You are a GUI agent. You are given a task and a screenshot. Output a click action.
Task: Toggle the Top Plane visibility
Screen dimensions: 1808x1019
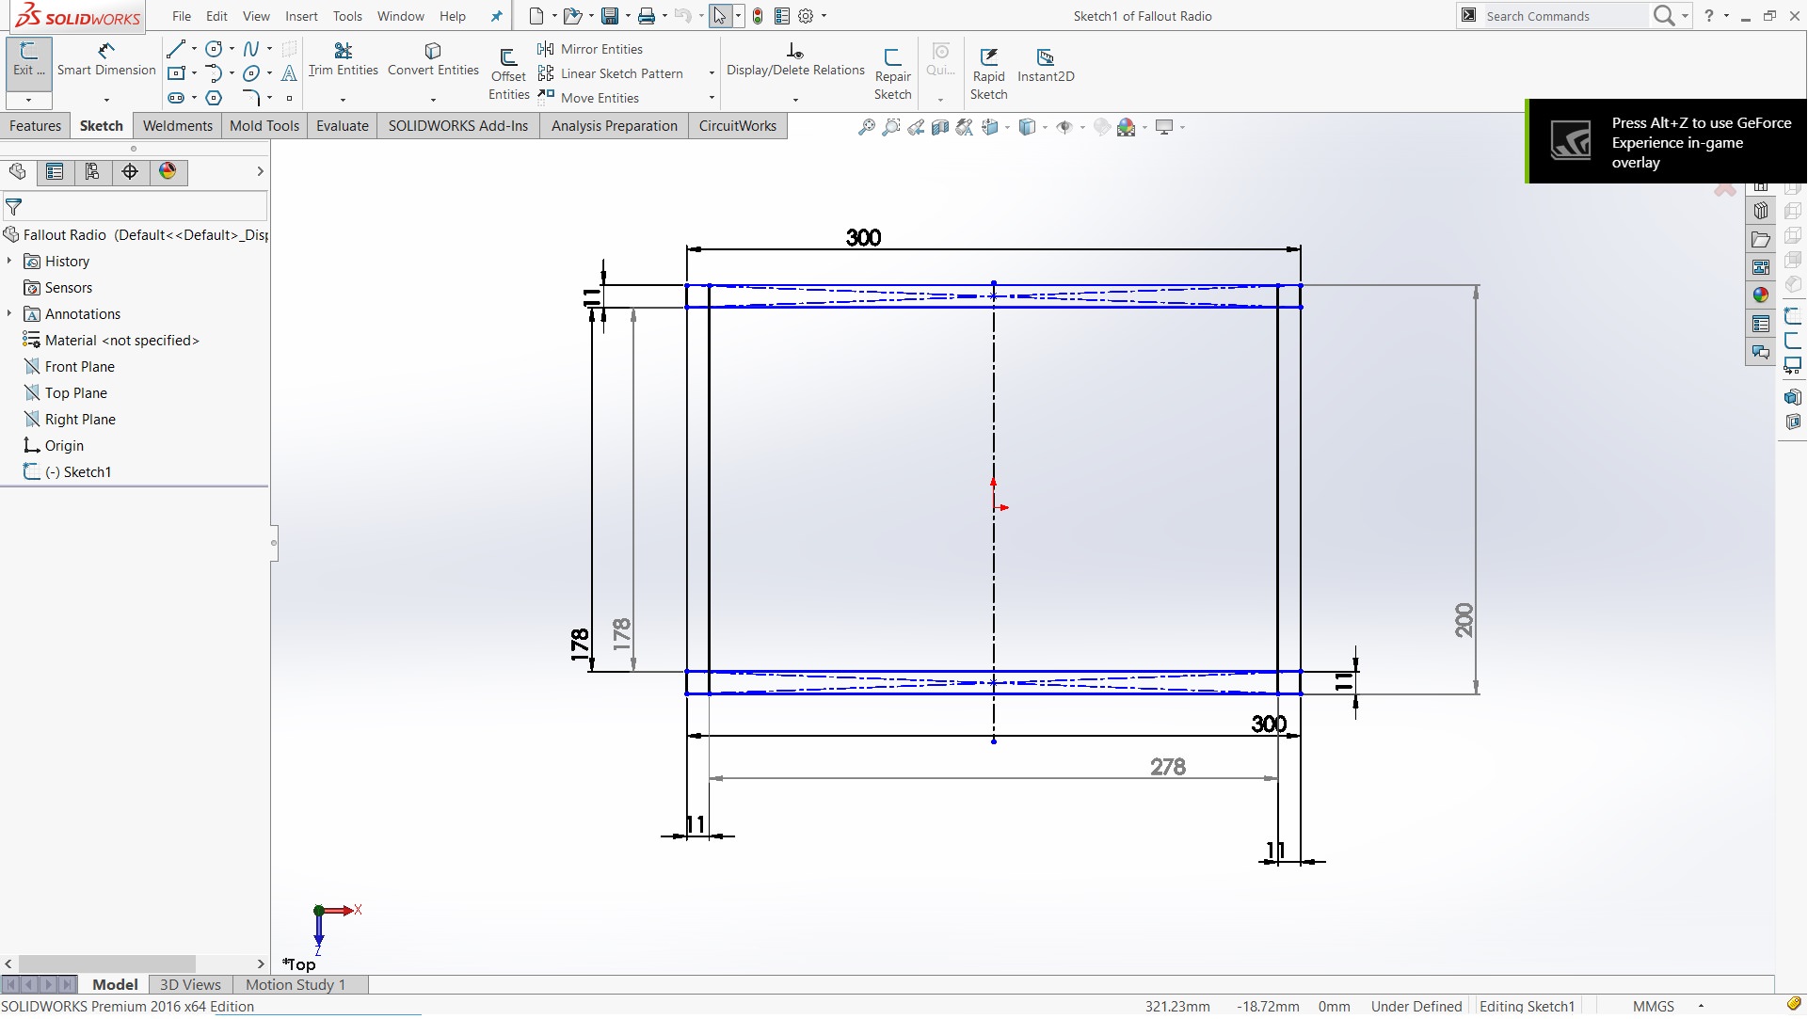tap(74, 392)
